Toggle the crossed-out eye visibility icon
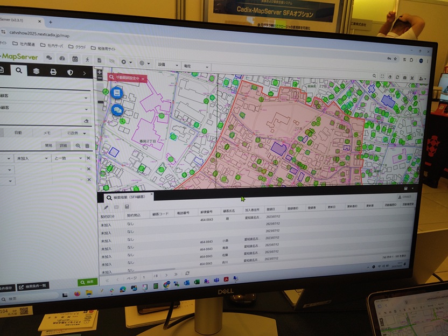The height and width of the screenshot is (336, 448). [x=111, y=61]
